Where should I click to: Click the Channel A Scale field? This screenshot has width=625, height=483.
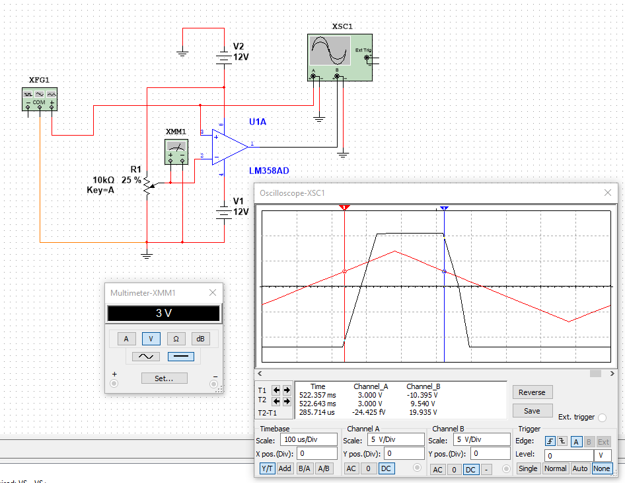coord(395,440)
